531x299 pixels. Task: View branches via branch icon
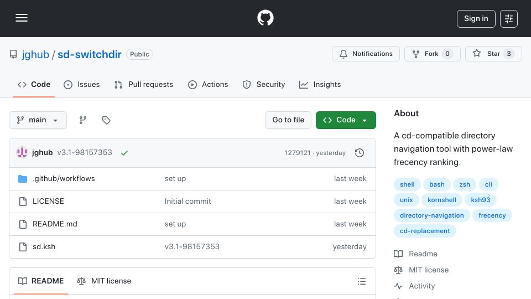pos(82,120)
